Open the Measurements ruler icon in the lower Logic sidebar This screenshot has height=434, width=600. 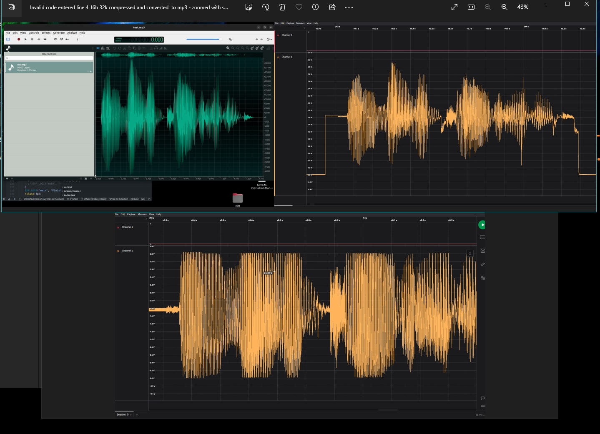click(x=482, y=264)
